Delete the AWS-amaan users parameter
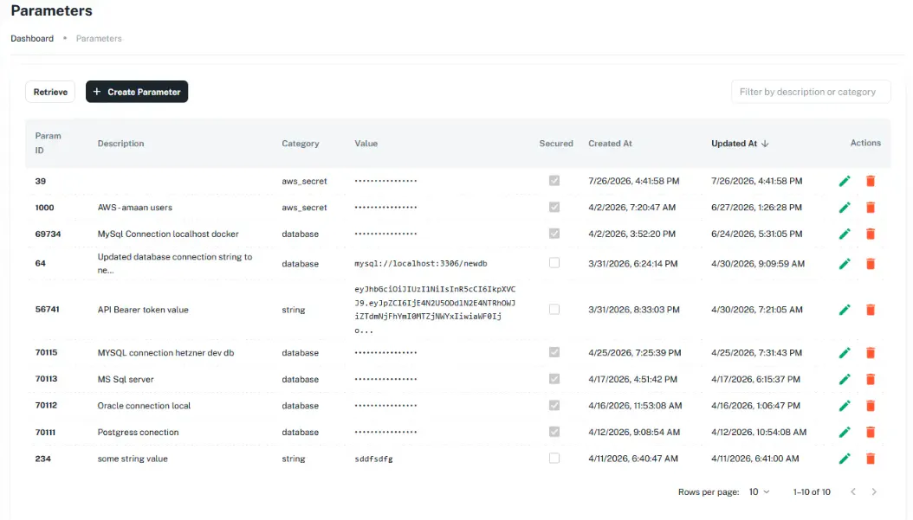The image size is (913, 520). click(871, 208)
